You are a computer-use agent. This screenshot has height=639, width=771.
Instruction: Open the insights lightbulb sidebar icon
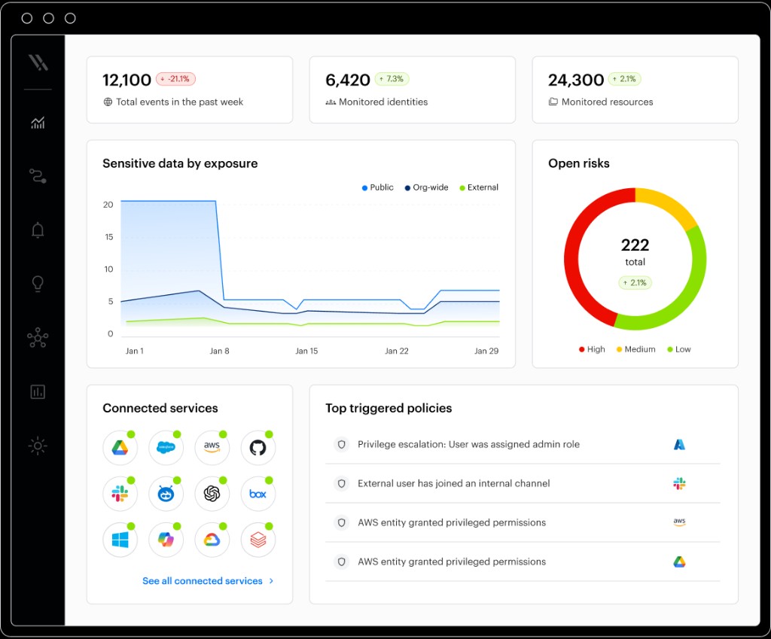(38, 284)
